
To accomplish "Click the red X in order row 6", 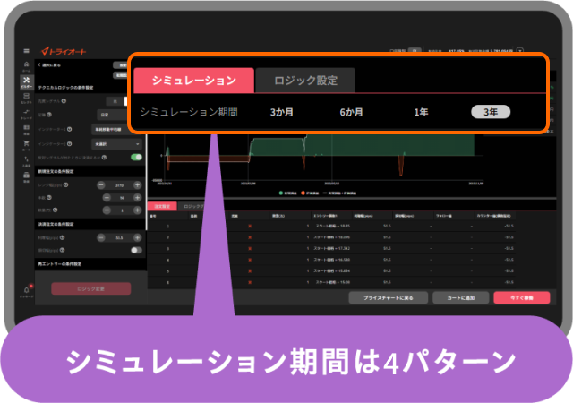I will (x=250, y=282).
